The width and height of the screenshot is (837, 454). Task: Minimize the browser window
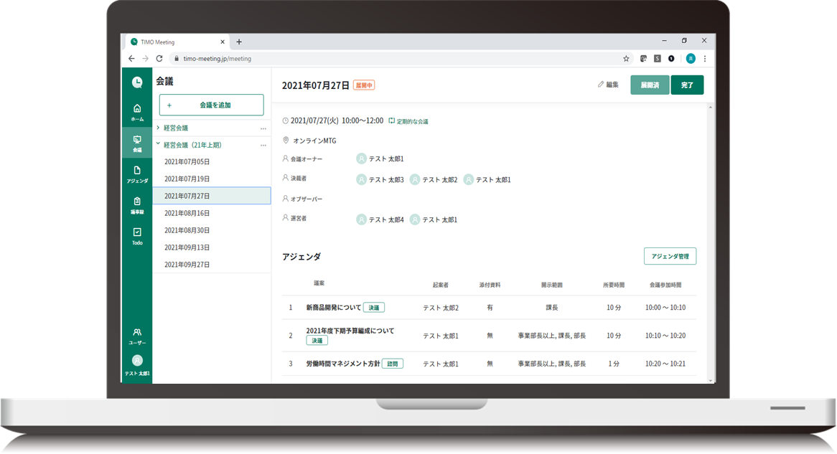point(664,41)
